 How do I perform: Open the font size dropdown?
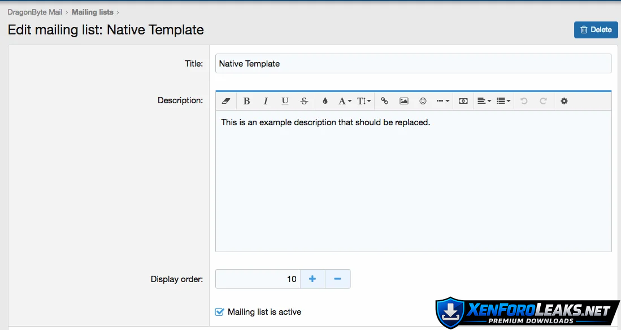coord(364,101)
